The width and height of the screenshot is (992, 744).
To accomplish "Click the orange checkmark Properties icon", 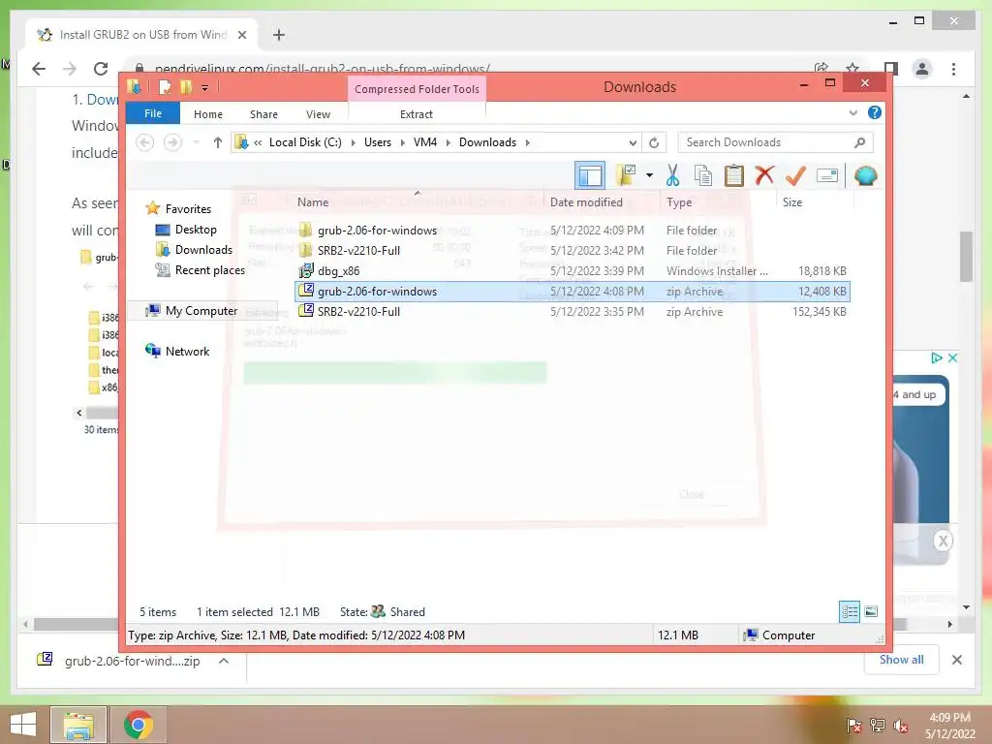I will (795, 175).
